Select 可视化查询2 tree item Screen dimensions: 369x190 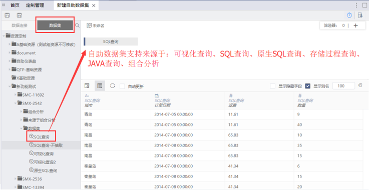coord(43,162)
